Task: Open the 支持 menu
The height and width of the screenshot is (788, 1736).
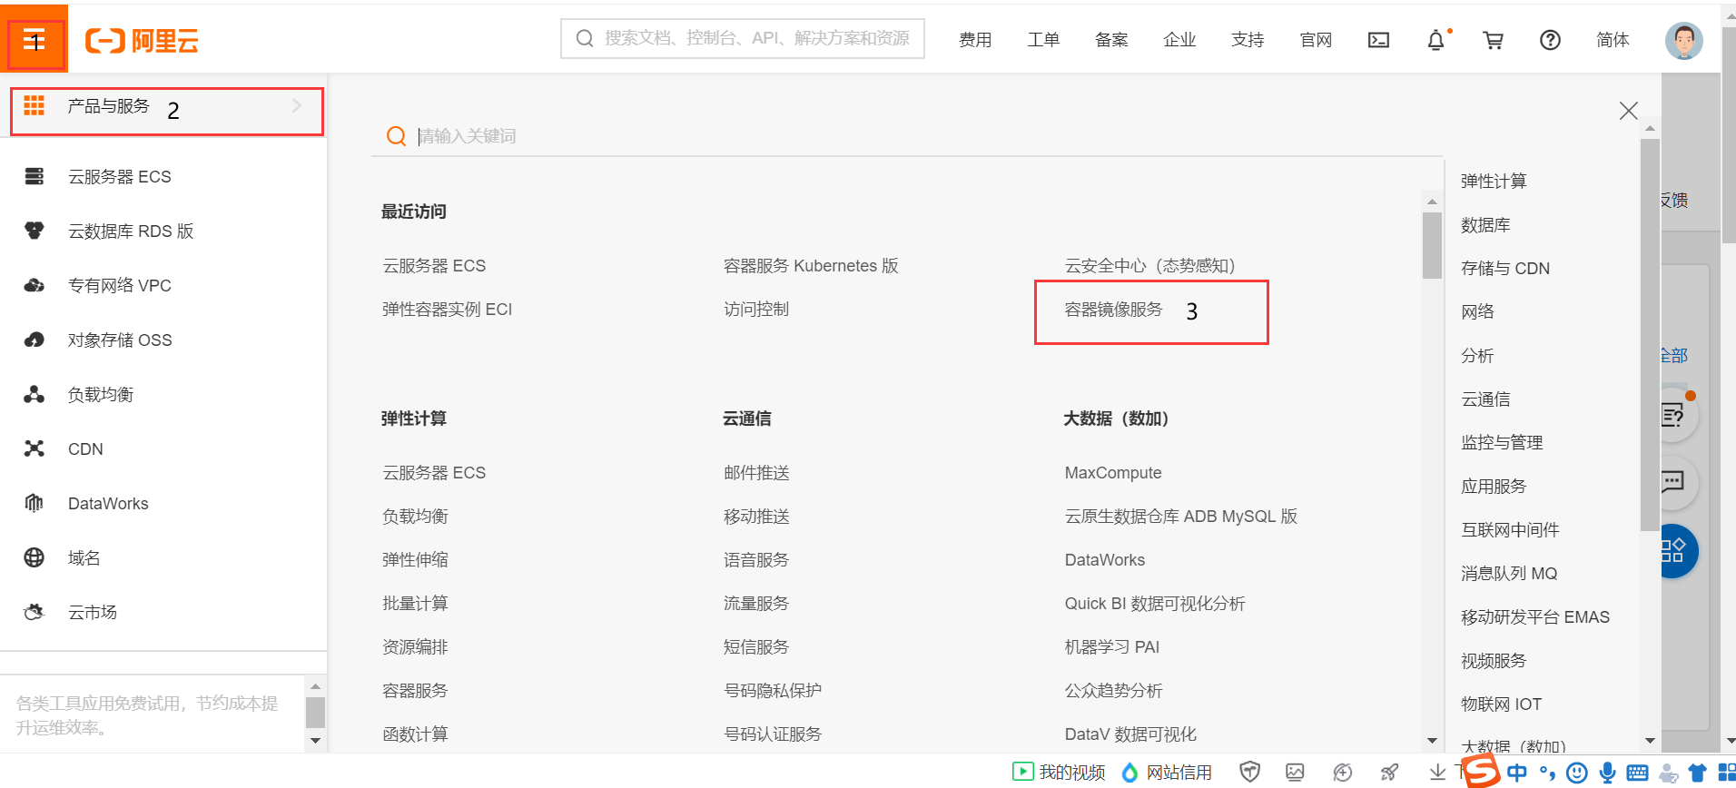Action: [1248, 39]
